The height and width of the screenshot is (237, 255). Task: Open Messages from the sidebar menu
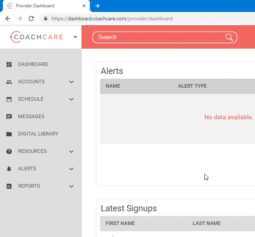pos(31,117)
